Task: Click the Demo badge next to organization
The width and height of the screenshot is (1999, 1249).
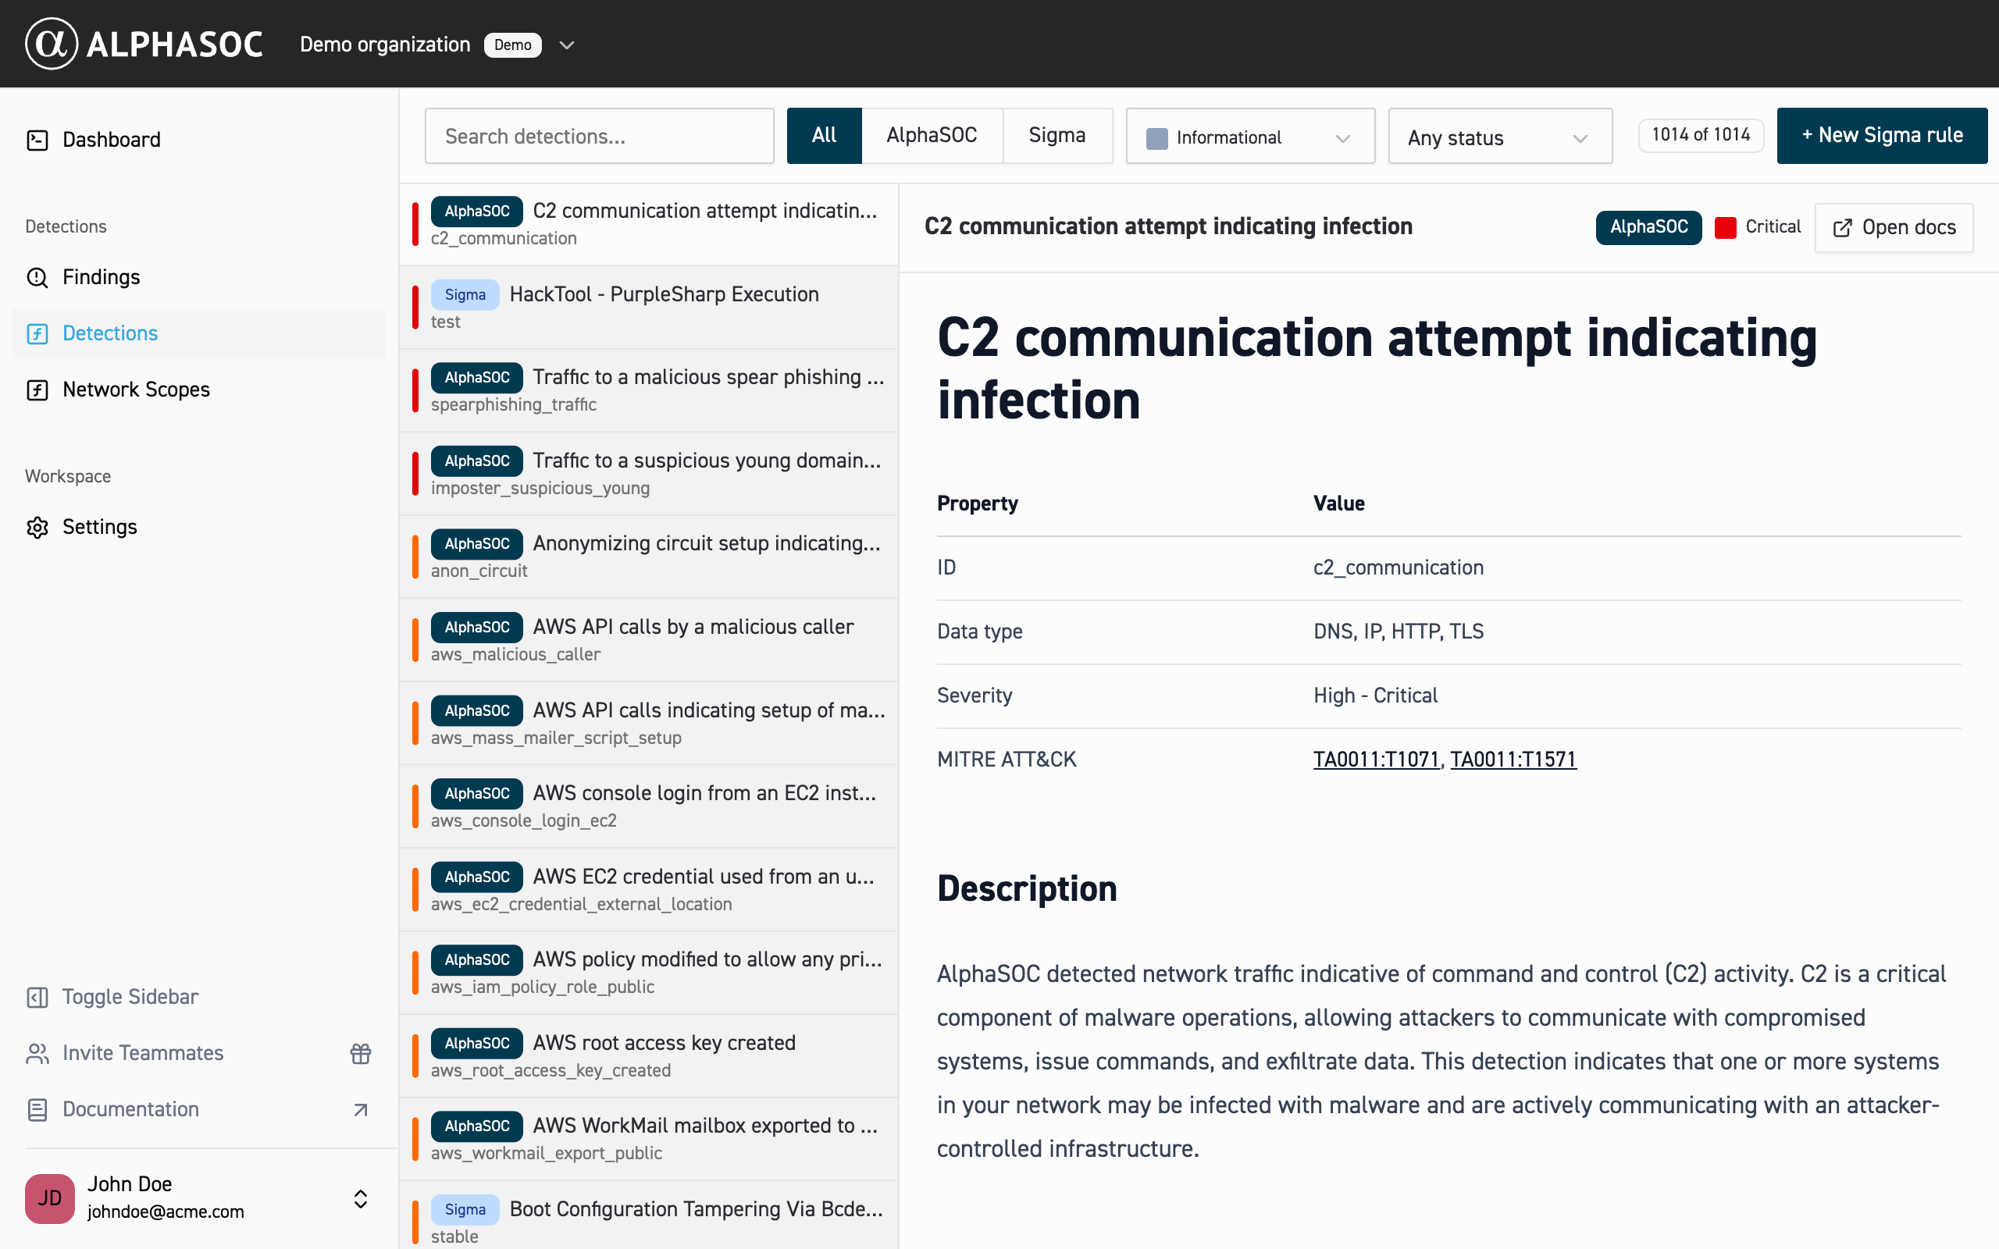Action: tap(512, 44)
